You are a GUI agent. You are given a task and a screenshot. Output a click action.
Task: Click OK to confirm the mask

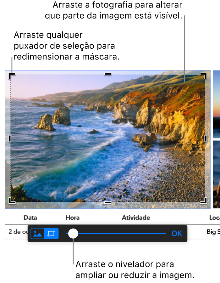click(x=177, y=234)
